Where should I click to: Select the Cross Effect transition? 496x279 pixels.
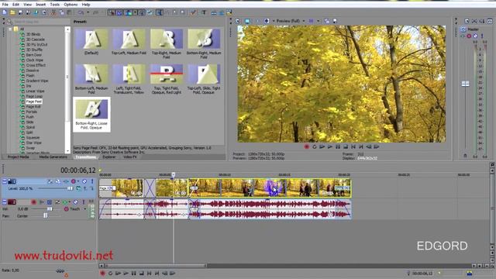coord(36,65)
